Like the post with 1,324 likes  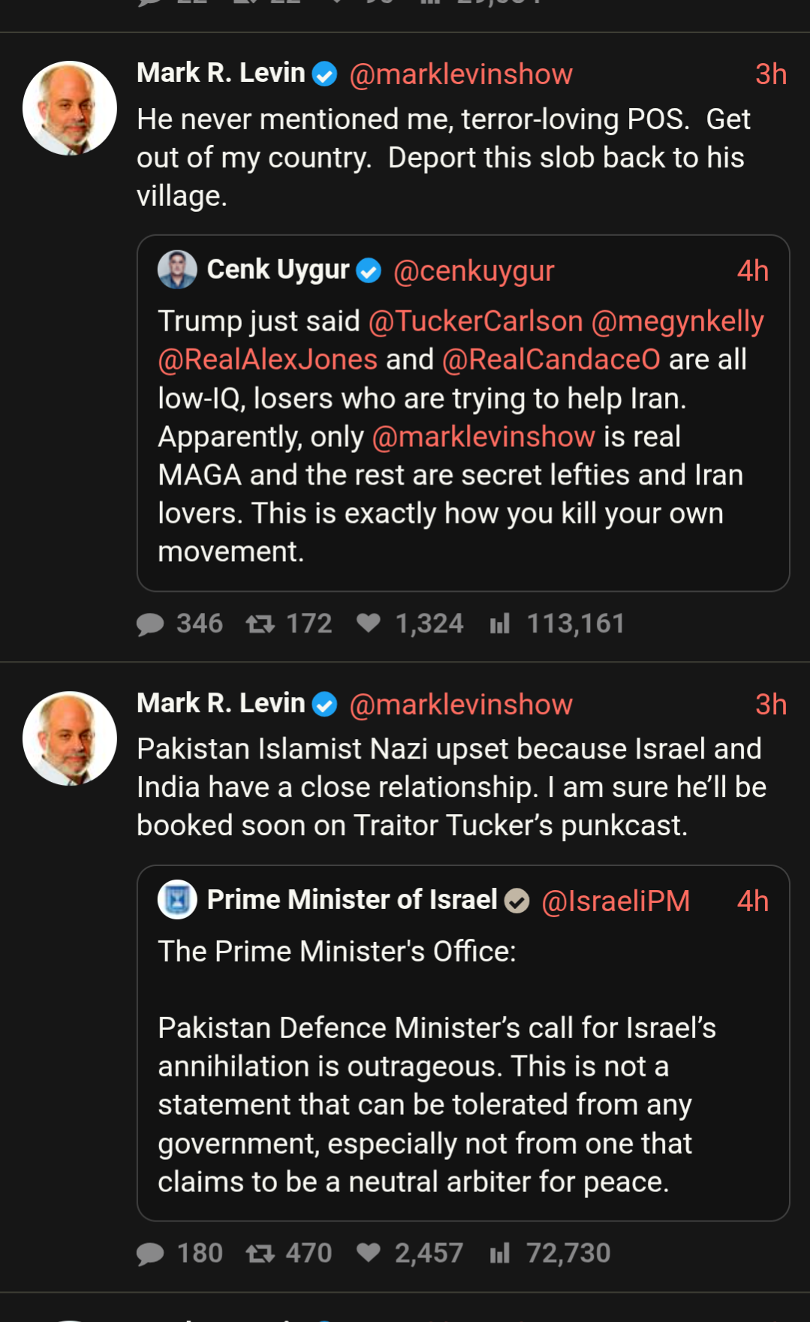point(368,623)
